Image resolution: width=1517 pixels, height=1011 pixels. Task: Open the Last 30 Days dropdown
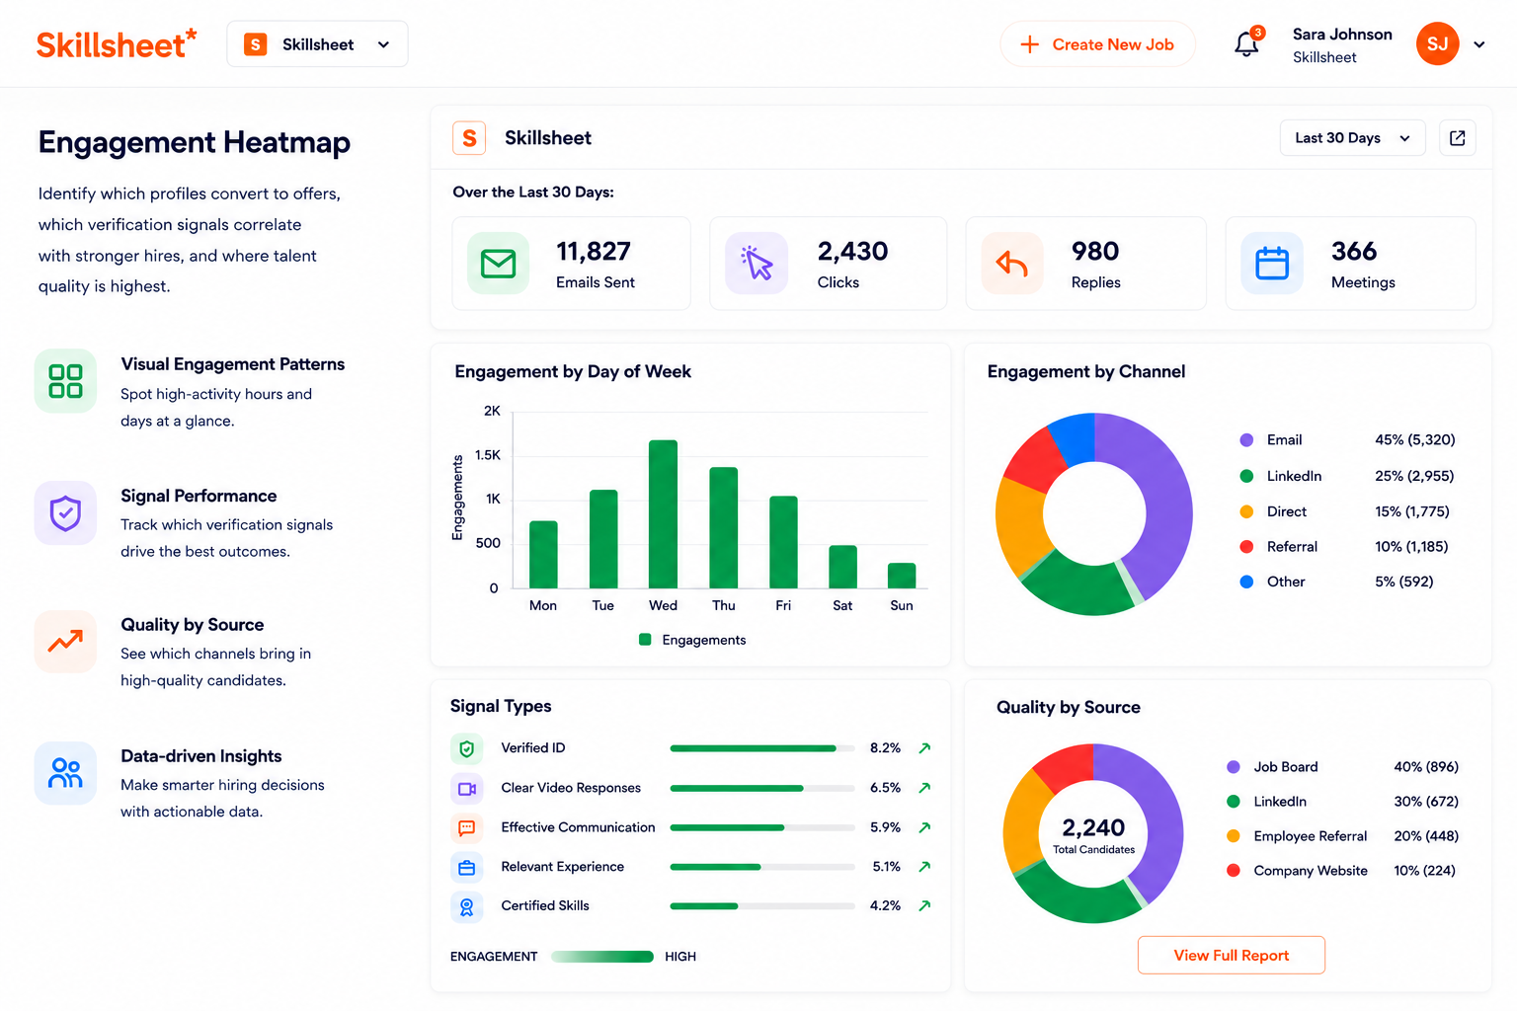[x=1352, y=138]
